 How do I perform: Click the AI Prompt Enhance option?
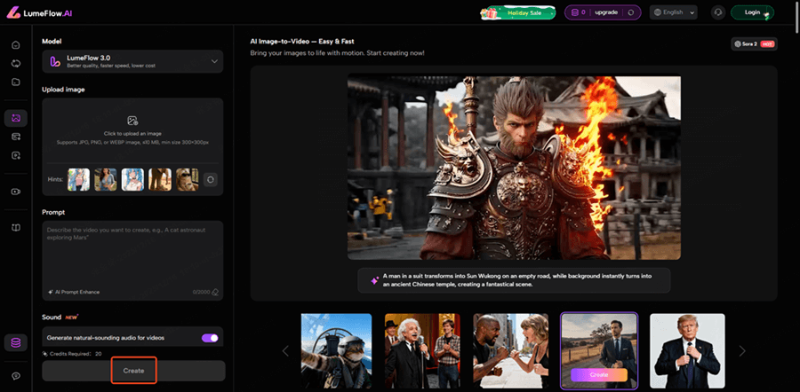click(76, 292)
